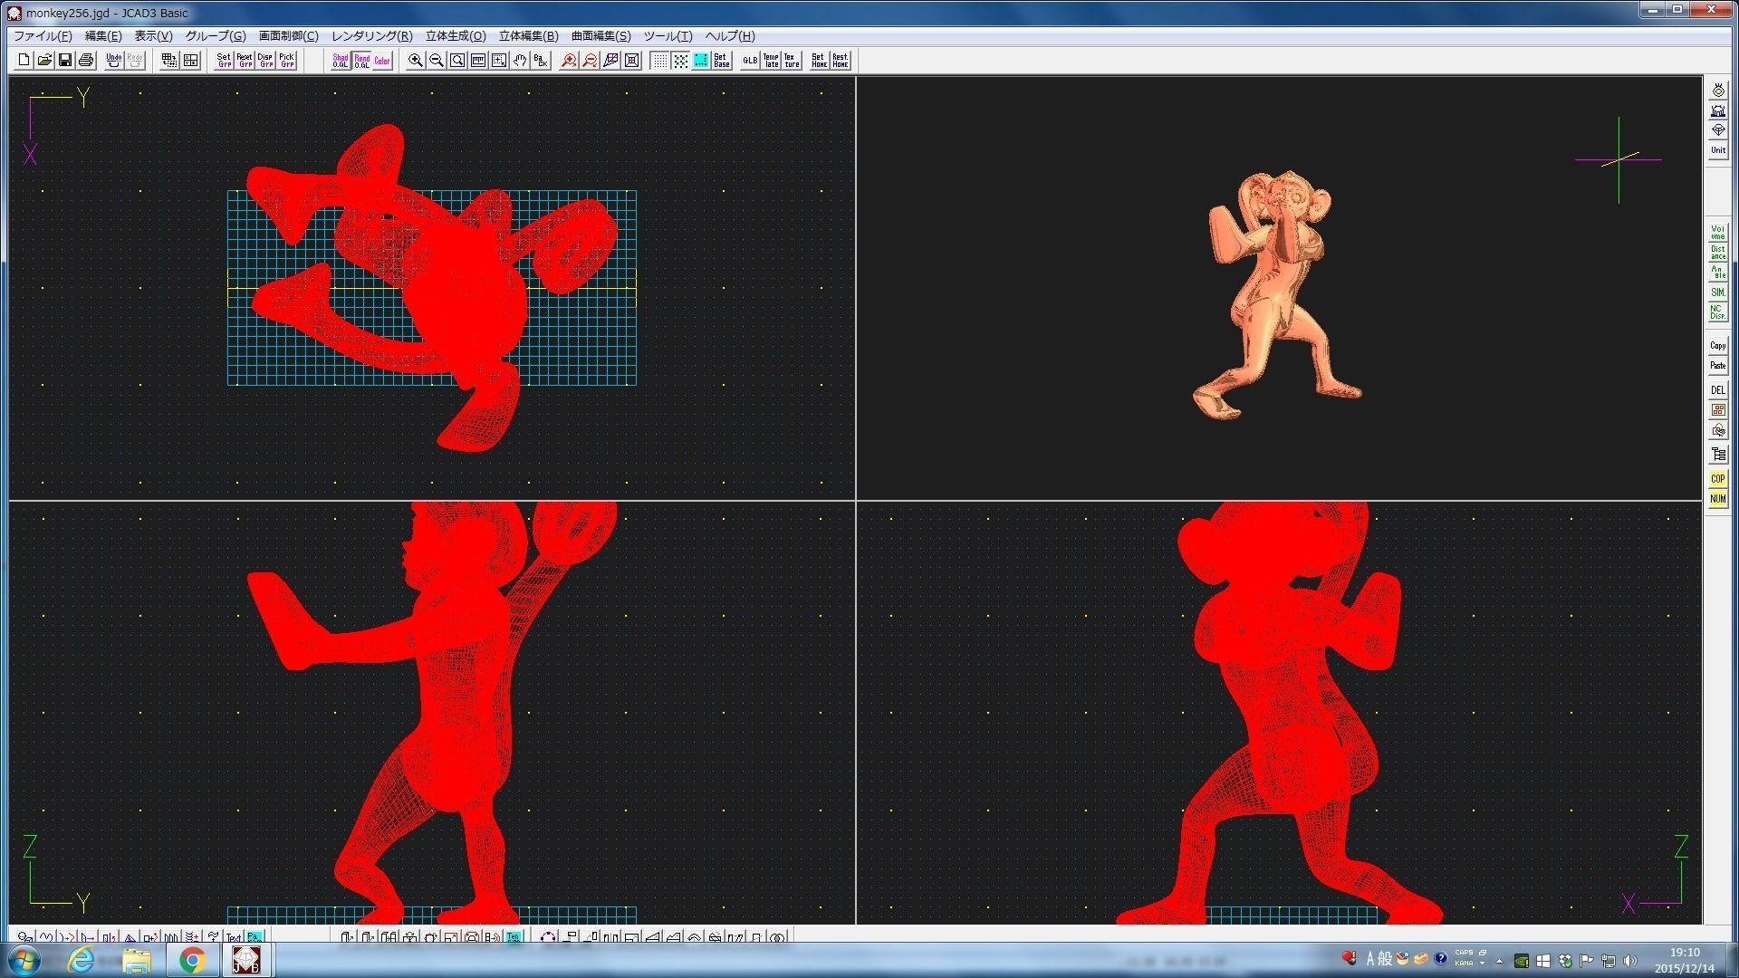Open the 編集(E) menu
The image size is (1739, 978).
point(103,36)
